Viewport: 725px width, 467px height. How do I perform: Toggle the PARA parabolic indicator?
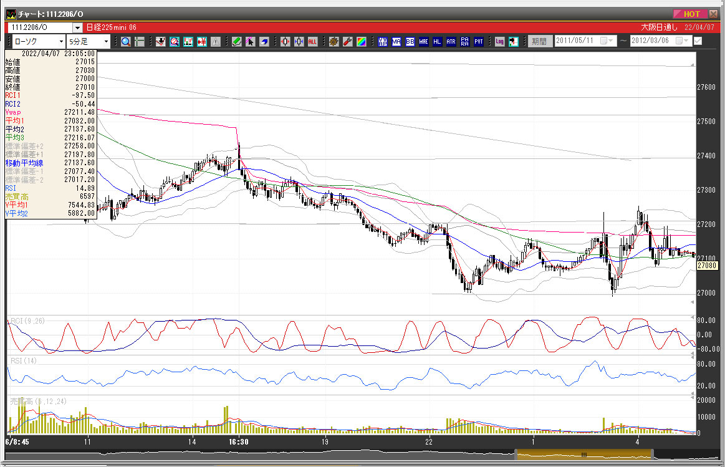pyautogui.click(x=464, y=42)
